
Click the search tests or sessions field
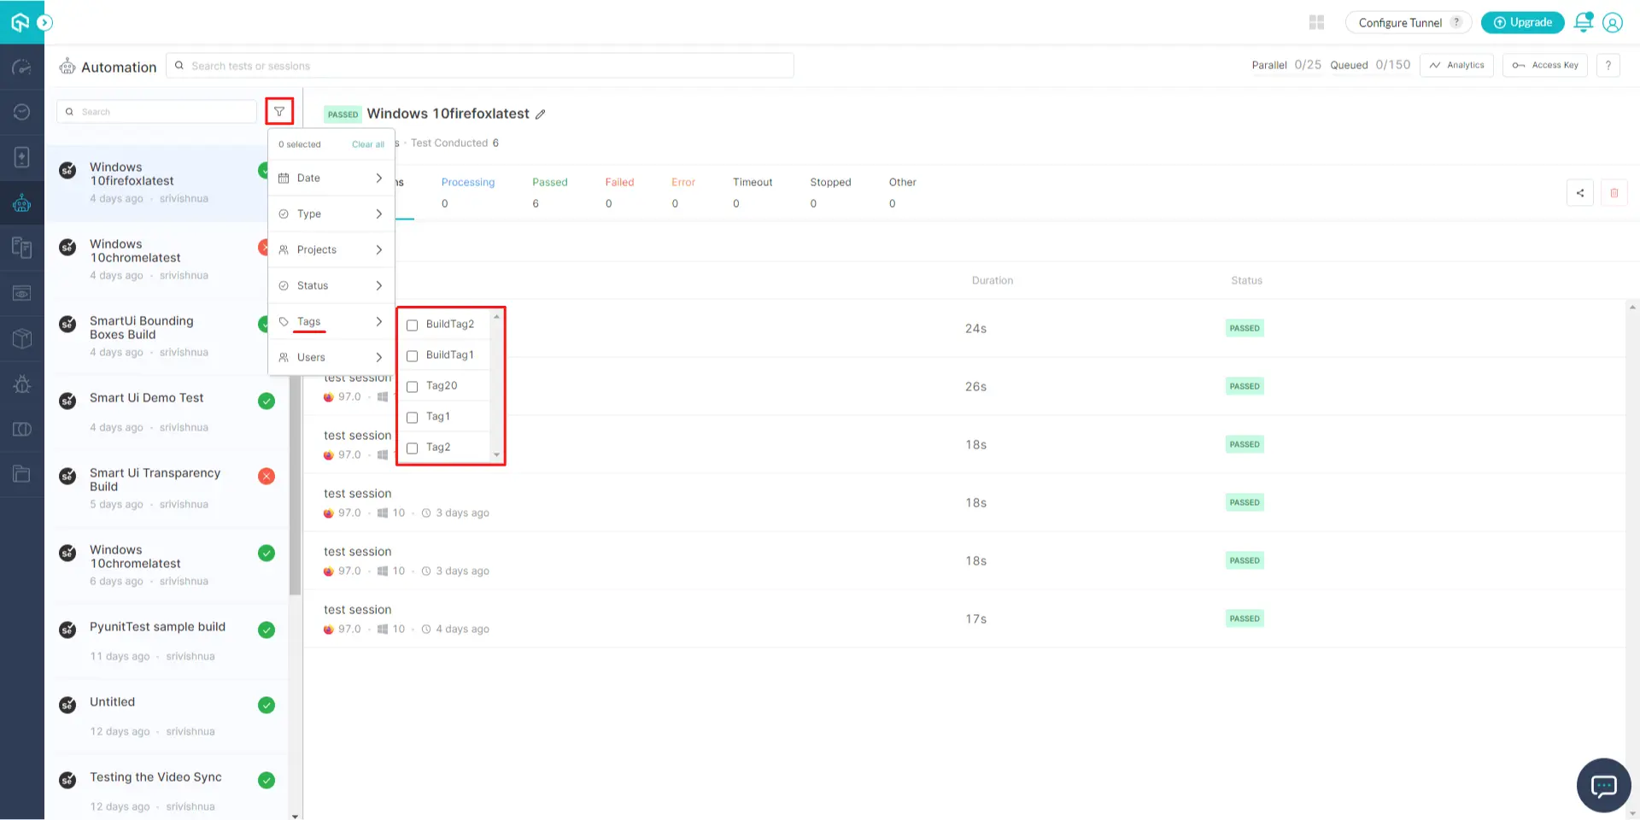click(480, 65)
